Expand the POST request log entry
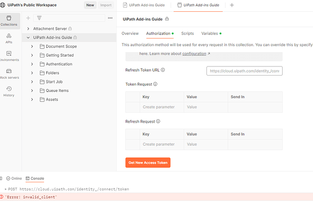This screenshot has height=209, width=313. 5,189
